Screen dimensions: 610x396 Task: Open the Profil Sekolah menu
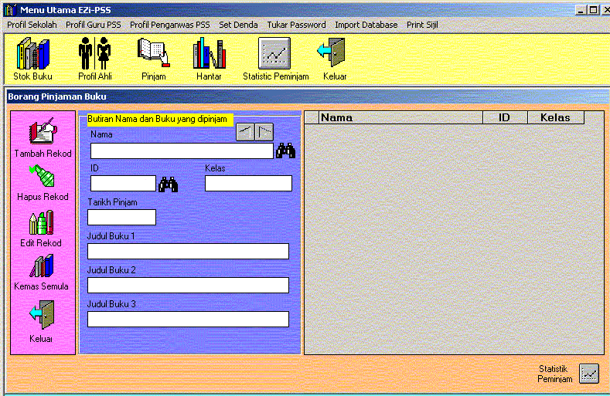coord(32,25)
